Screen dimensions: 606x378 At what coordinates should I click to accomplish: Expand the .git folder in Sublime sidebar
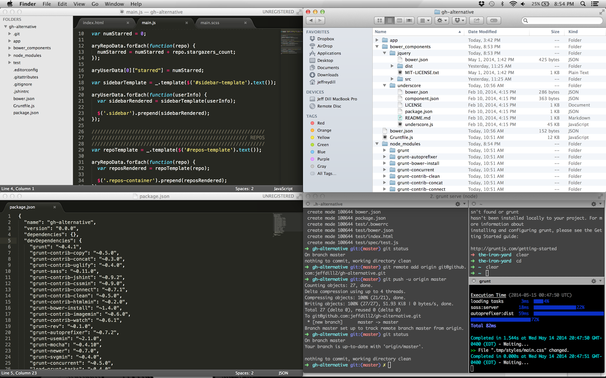pyautogui.click(x=9, y=34)
